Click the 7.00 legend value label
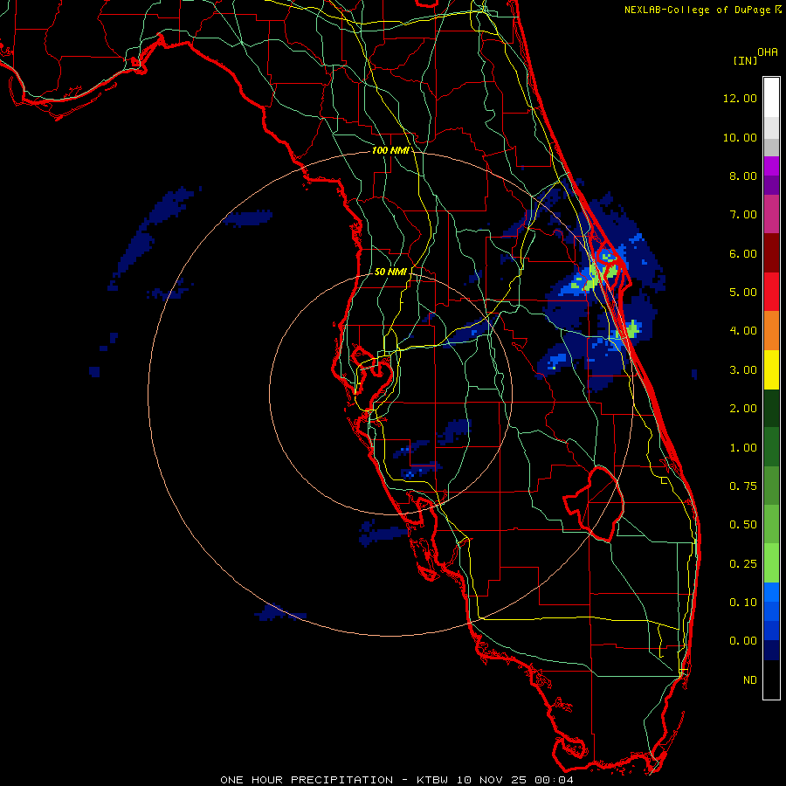Image resolution: width=786 pixels, height=786 pixels. pos(743,215)
